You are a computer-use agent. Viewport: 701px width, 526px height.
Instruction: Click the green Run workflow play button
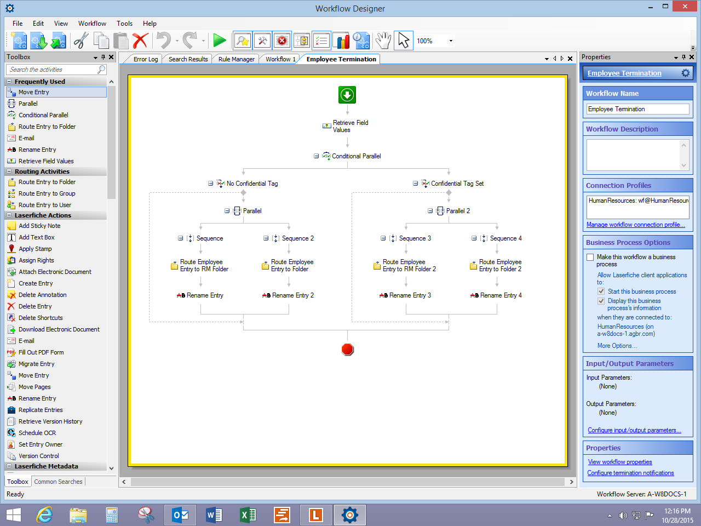(220, 41)
